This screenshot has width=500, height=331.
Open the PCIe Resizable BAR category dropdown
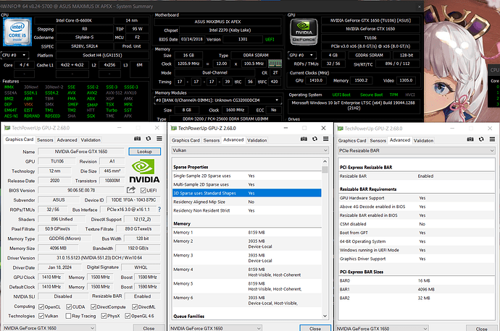[417, 150]
